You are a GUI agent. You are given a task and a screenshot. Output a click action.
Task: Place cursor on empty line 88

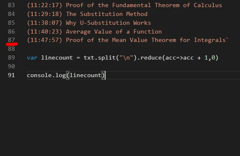click(133, 49)
